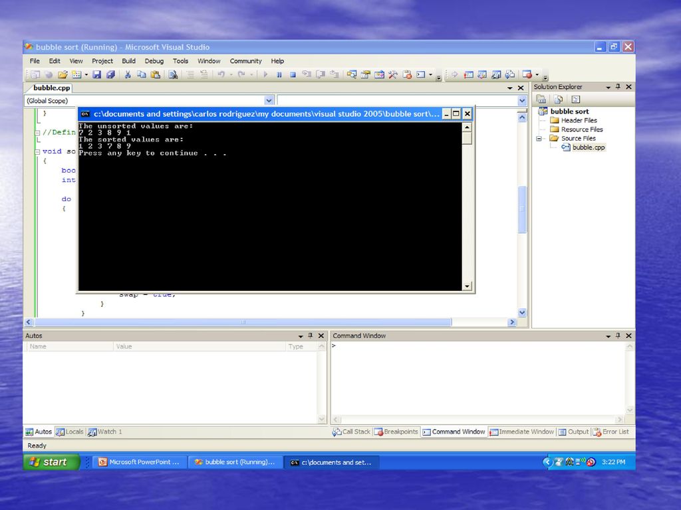
Task: Open the (Global Scope) dropdown
Action: click(x=269, y=101)
